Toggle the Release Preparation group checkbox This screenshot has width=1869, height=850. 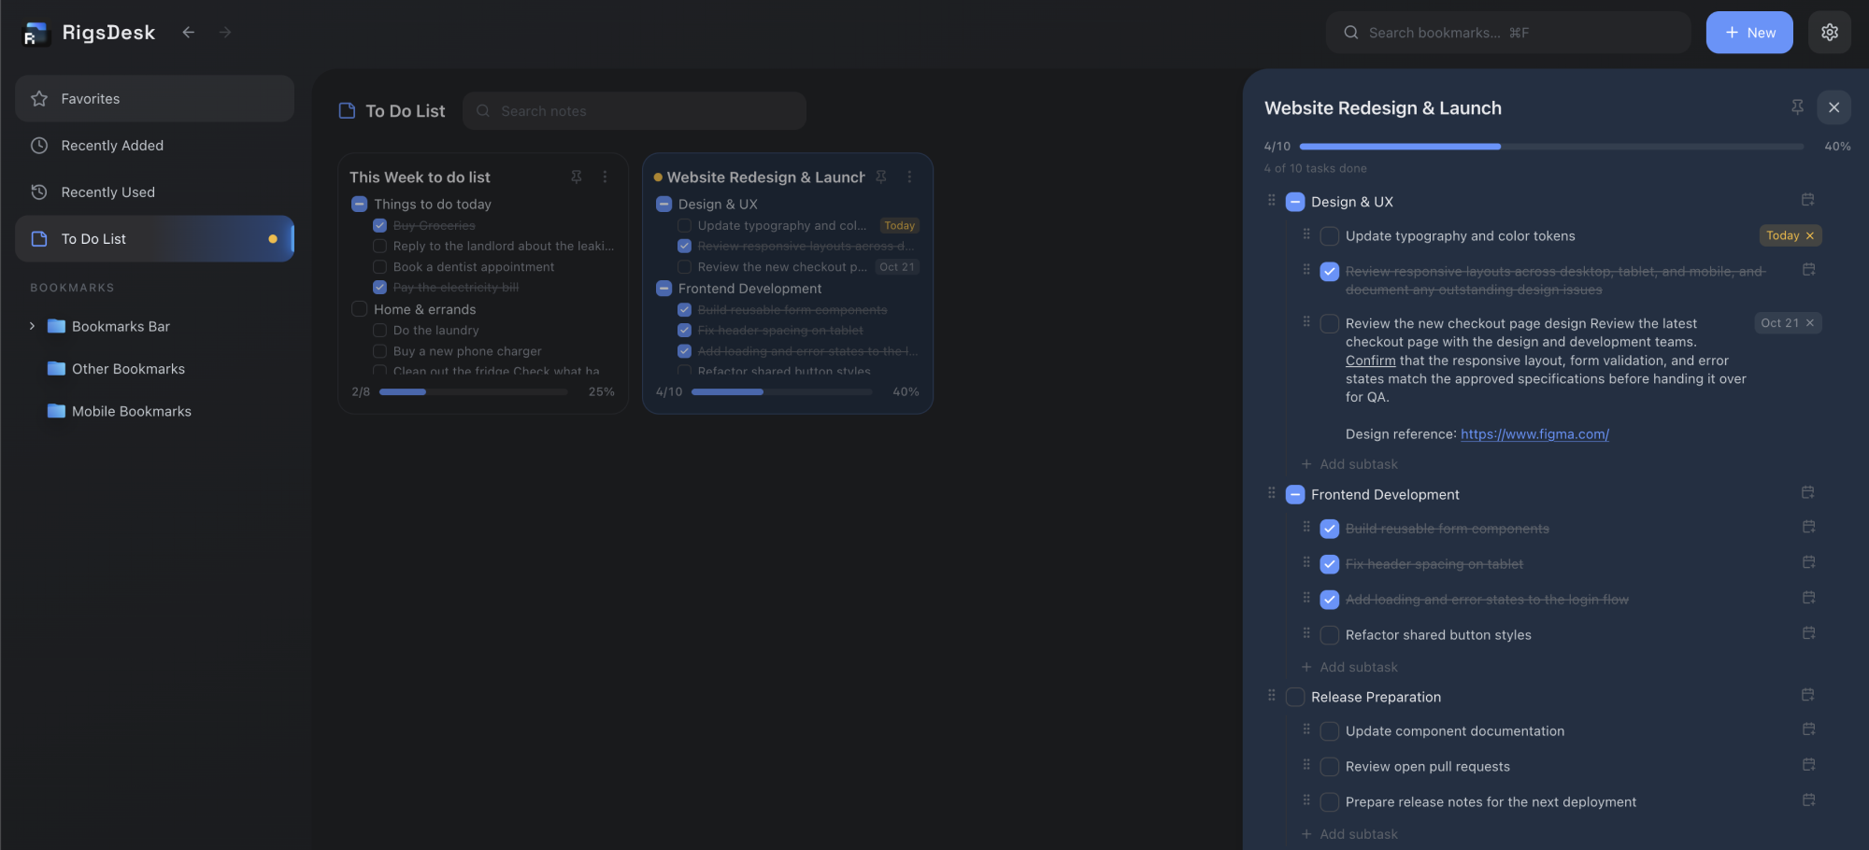click(x=1295, y=697)
